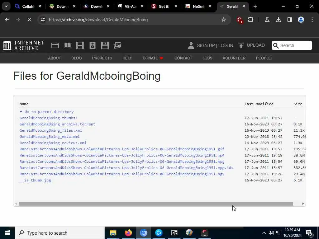319x239 pixels.
Task: Open the __ia_thumb.jpg file link
Action: point(35,180)
